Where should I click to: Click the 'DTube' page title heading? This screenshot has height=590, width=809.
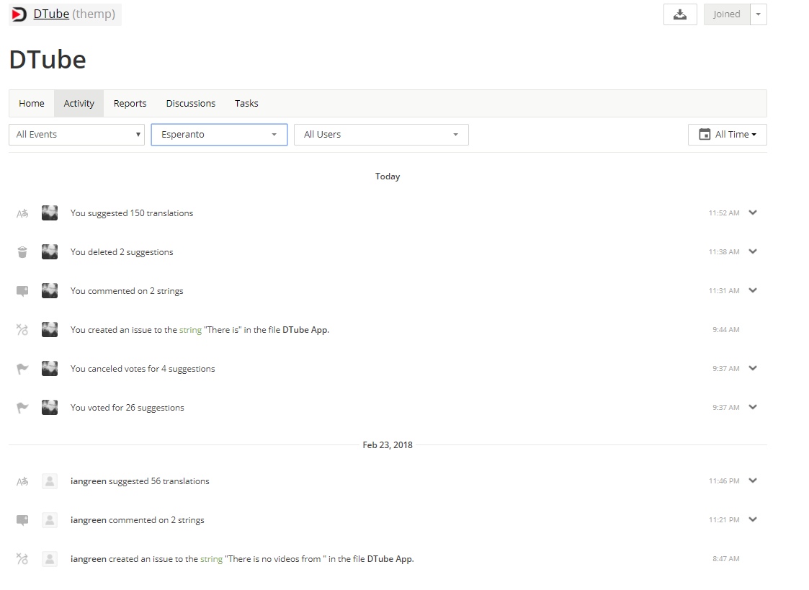tap(48, 60)
